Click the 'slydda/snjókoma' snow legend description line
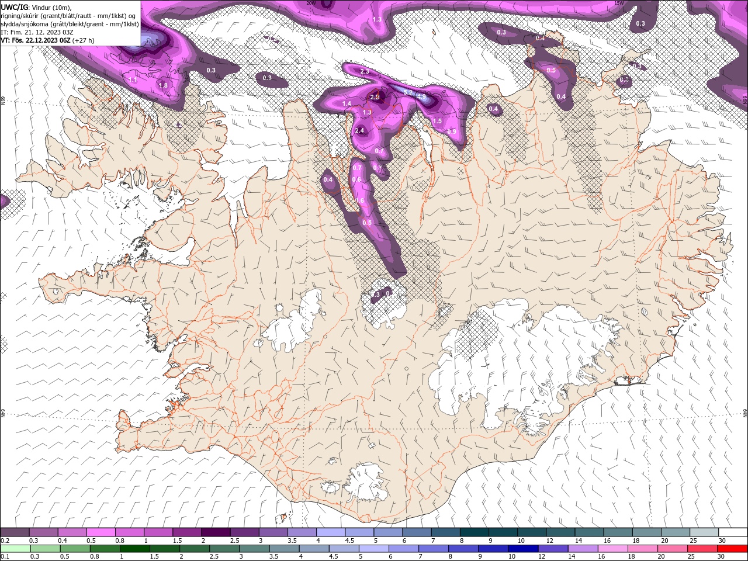 coord(70,24)
